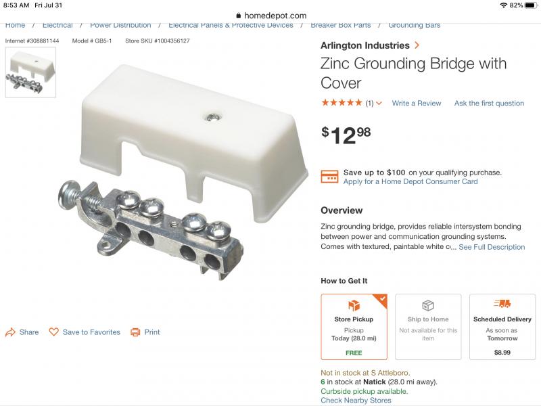Click the Save to Favorites heart icon
Image resolution: width=541 pixels, height=406 pixels.
click(54, 332)
